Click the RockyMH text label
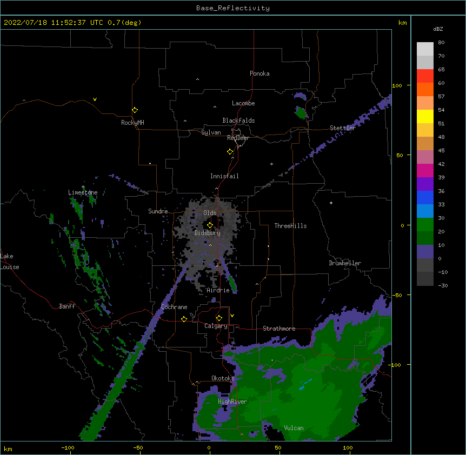 (132, 123)
